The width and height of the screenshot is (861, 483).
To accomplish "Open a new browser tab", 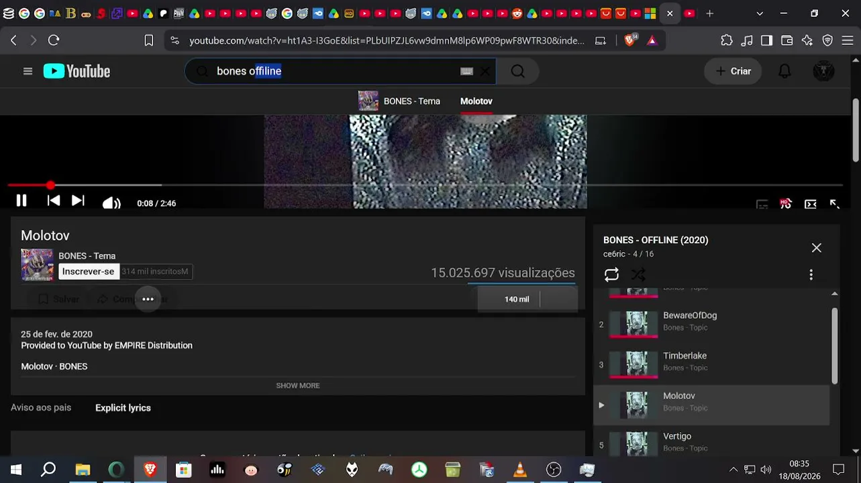I will click(709, 13).
